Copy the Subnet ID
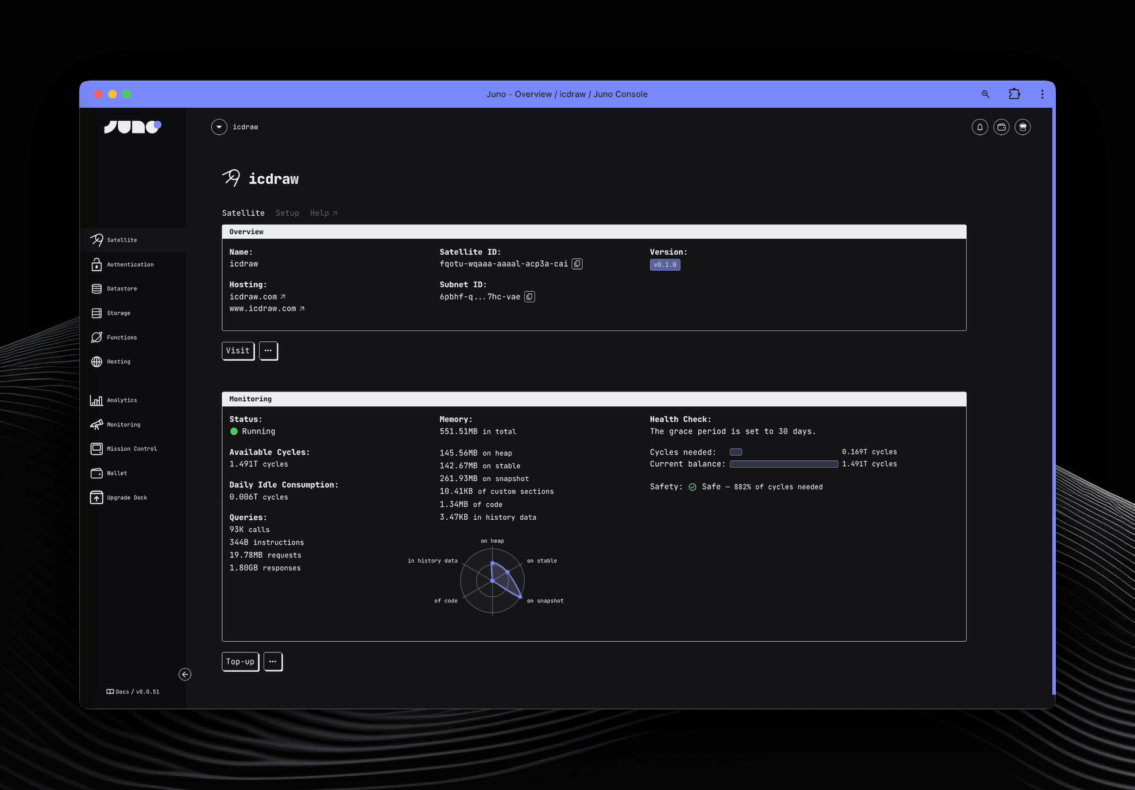 pos(530,297)
